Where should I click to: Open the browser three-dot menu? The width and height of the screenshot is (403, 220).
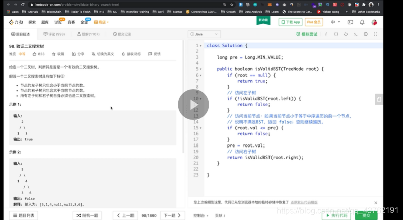378,5
